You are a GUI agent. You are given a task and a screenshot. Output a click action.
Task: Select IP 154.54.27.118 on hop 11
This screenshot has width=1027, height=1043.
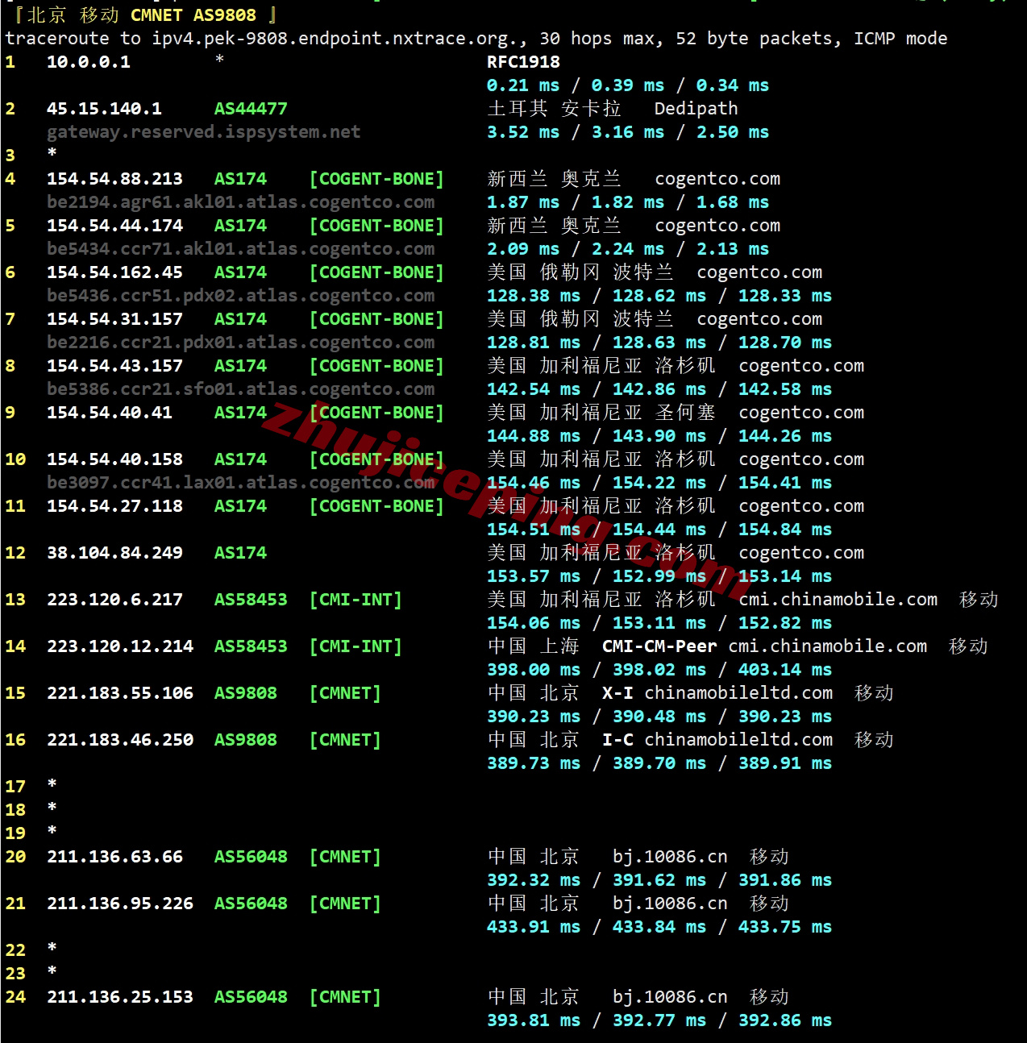[114, 506]
